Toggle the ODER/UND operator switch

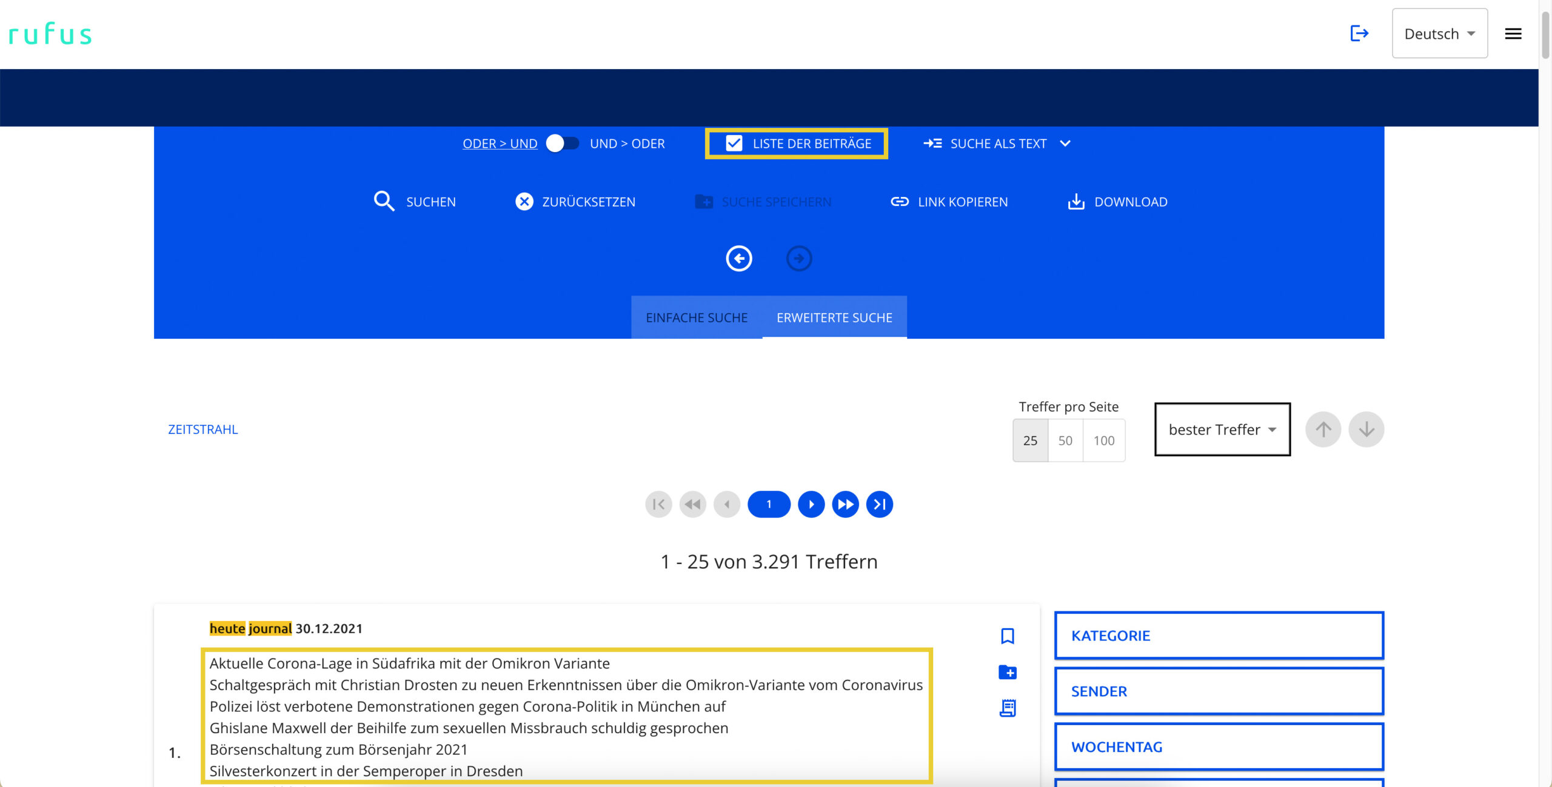pos(563,144)
